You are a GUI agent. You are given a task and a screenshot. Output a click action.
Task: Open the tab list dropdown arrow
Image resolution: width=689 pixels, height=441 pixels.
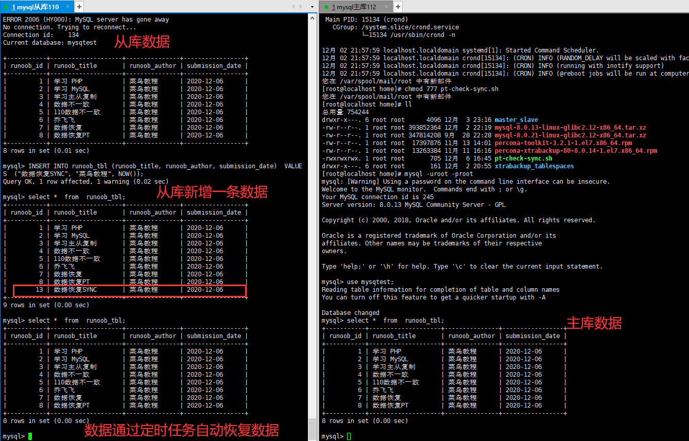(x=312, y=7)
